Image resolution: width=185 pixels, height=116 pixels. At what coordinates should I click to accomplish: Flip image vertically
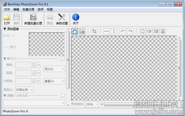pos(114,31)
